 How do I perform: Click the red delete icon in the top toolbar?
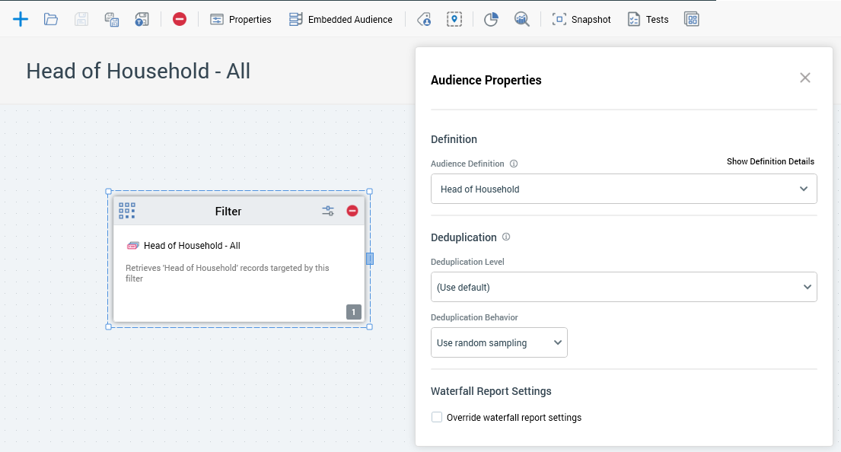point(180,19)
